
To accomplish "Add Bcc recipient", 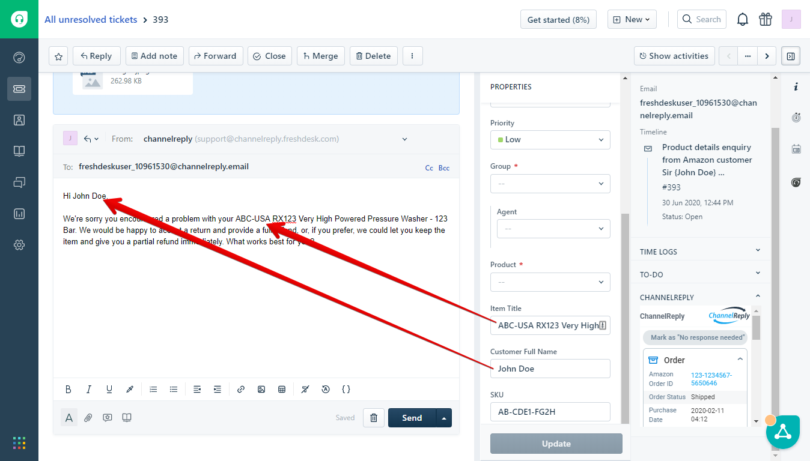I will point(444,168).
